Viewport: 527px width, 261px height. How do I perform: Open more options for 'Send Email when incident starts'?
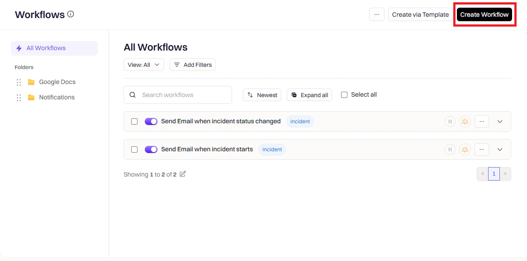pos(481,149)
